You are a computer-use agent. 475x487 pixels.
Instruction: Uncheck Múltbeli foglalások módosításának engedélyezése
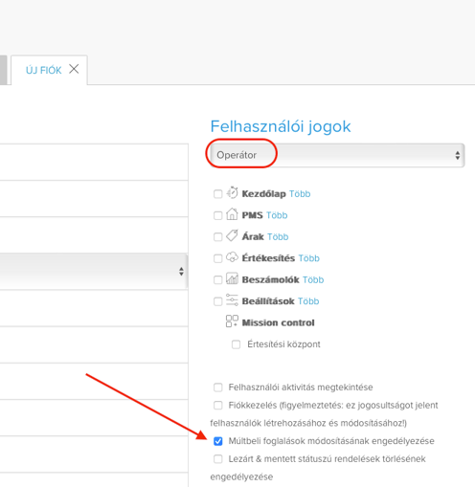click(218, 441)
